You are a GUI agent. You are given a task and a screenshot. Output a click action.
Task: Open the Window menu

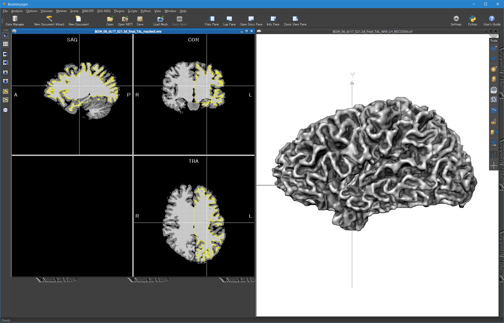170,11
